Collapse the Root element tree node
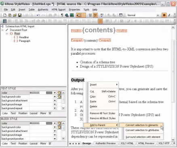The width and height of the screenshot is (177, 148). coord(7,34)
